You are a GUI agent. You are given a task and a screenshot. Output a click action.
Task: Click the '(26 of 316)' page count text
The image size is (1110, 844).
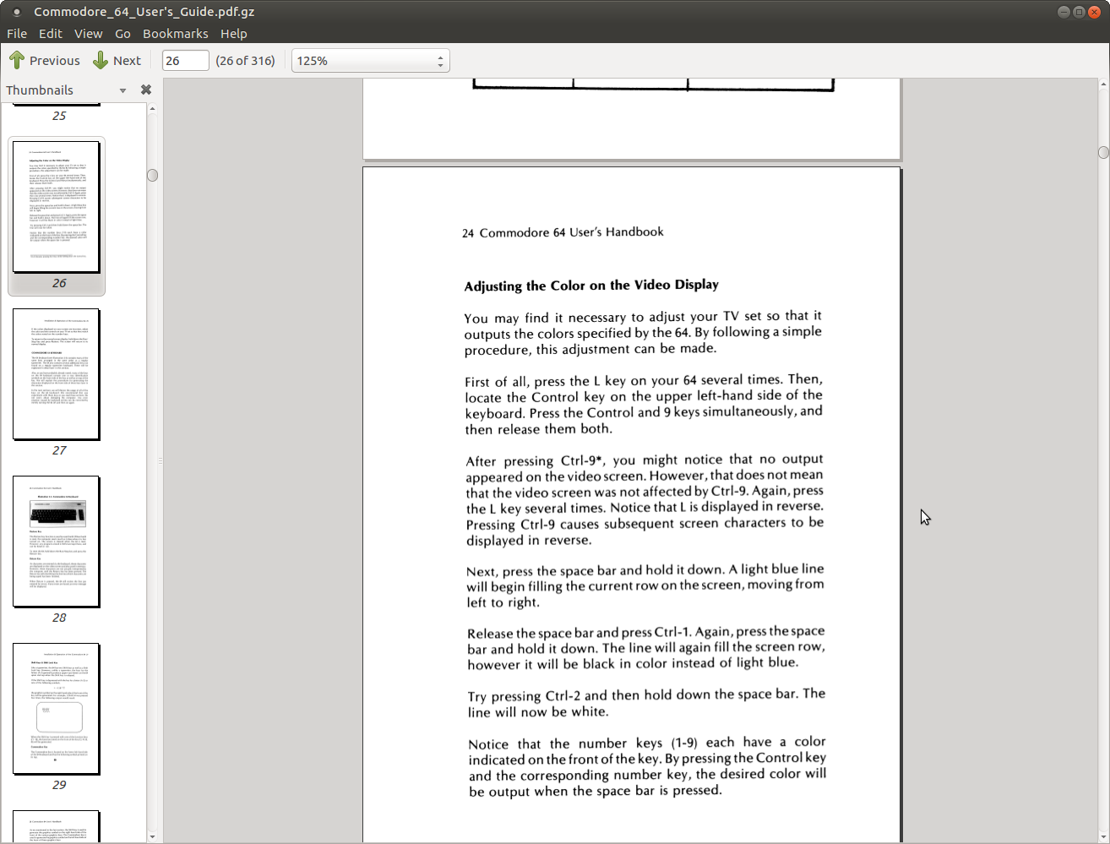[246, 61]
